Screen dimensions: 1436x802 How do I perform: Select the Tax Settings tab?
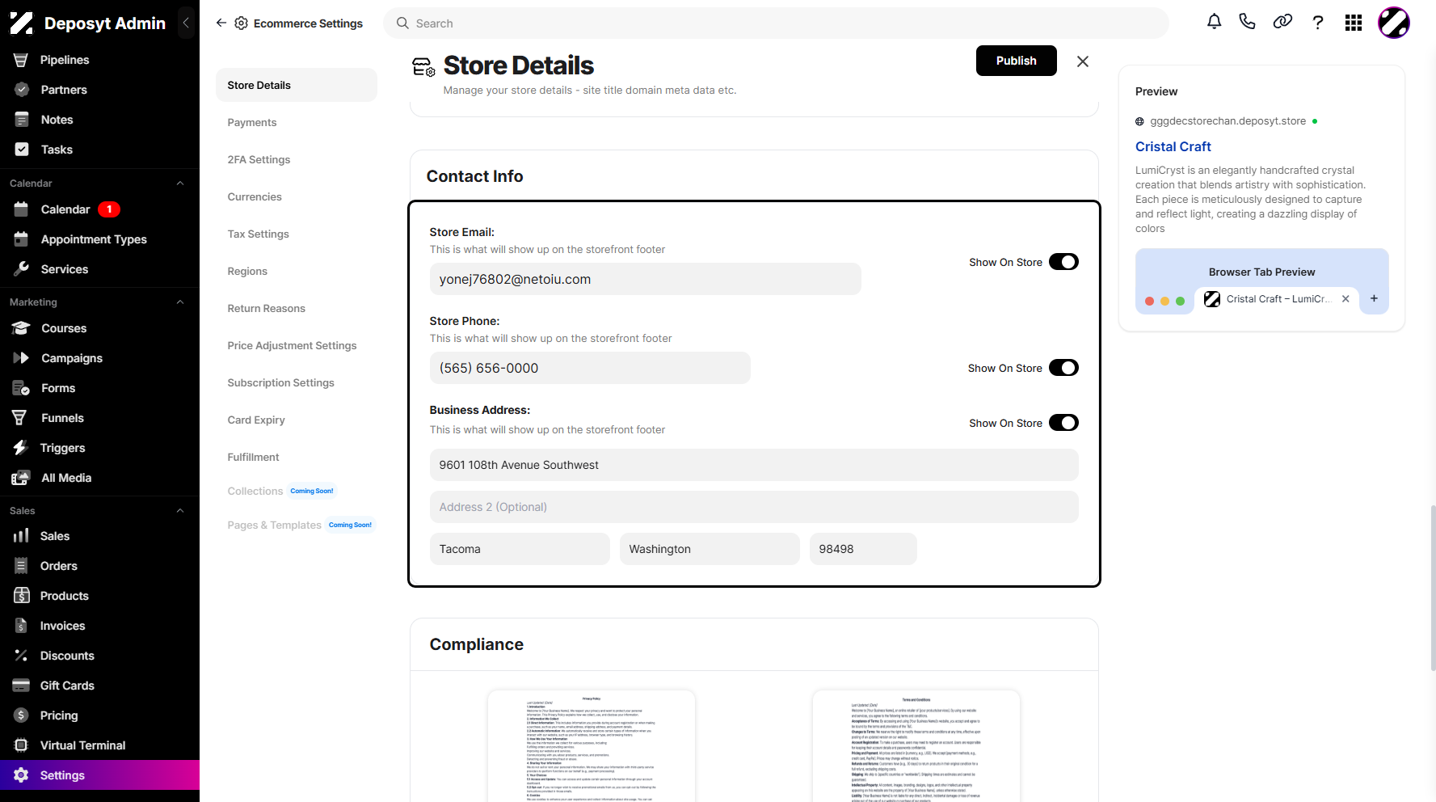pos(258,234)
